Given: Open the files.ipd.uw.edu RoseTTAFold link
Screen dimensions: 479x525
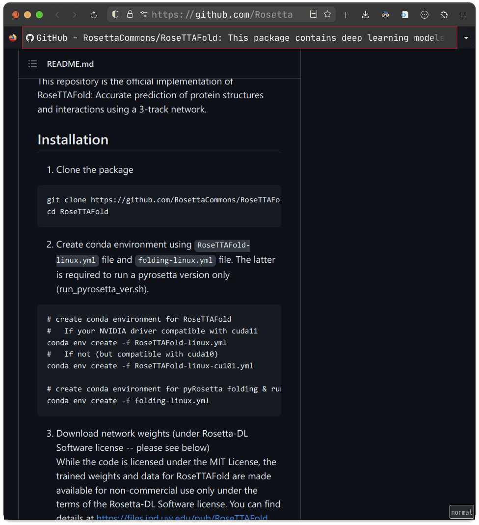Looking at the screenshot, I should (x=182, y=517).
